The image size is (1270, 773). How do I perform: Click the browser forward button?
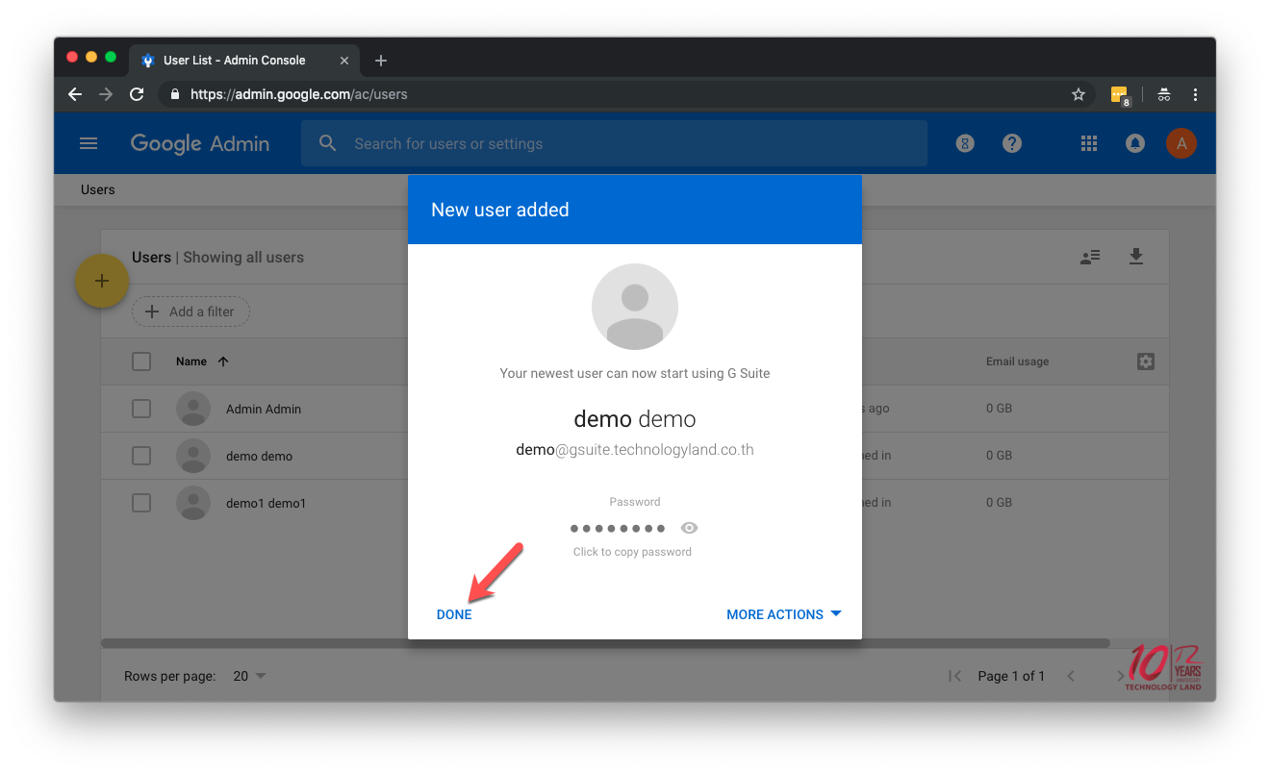pos(106,94)
